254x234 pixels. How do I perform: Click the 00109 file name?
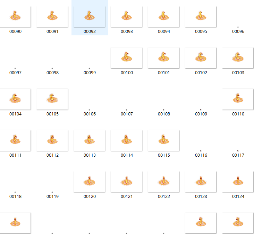point(201,114)
